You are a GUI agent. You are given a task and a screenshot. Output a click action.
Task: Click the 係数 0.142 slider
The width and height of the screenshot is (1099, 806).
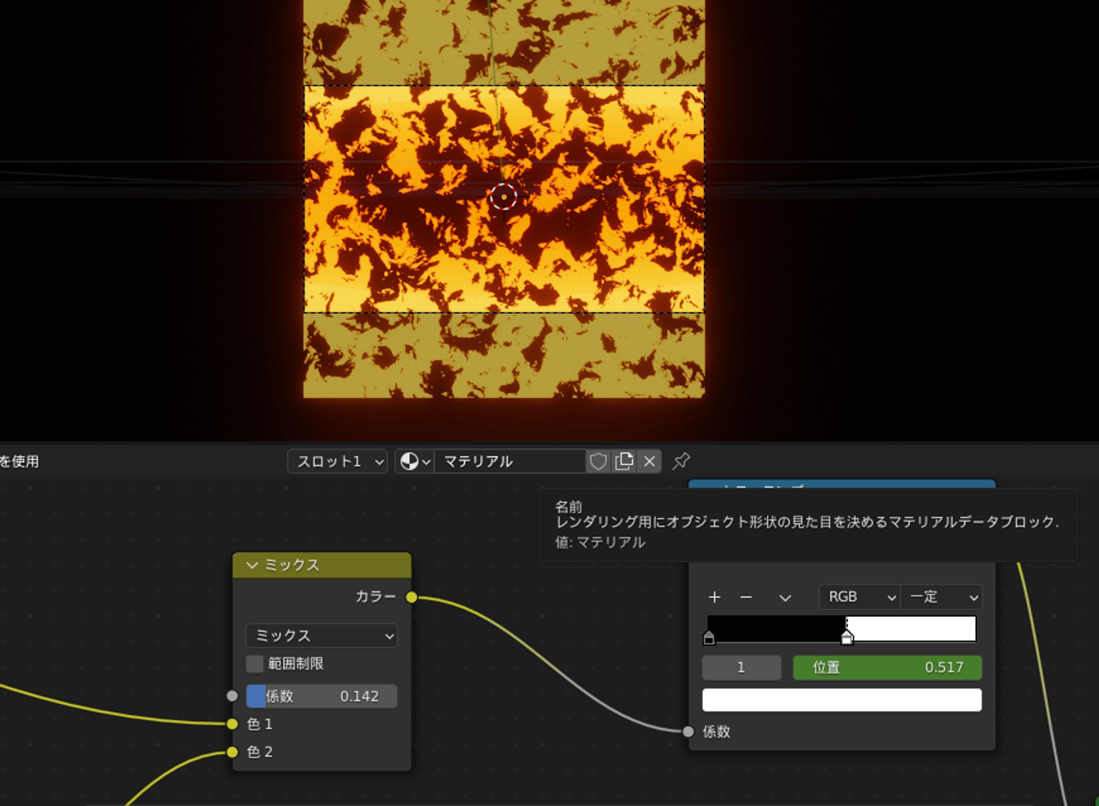click(322, 696)
